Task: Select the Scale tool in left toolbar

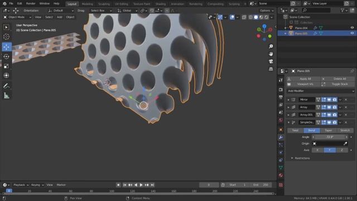Action: (6, 66)
